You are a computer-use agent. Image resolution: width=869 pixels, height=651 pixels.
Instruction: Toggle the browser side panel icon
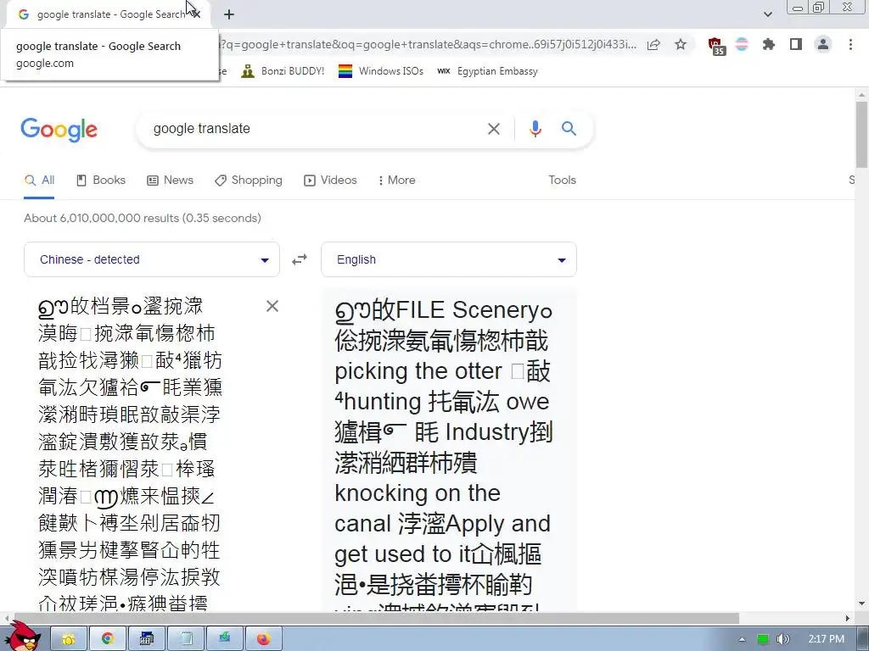coord(796,44)
